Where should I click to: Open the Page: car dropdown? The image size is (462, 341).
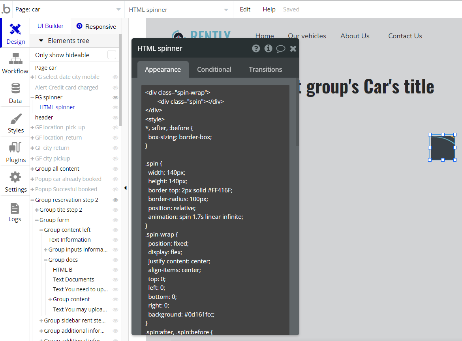pos(68,9)
